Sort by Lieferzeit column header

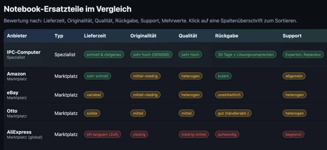point(95,36)
